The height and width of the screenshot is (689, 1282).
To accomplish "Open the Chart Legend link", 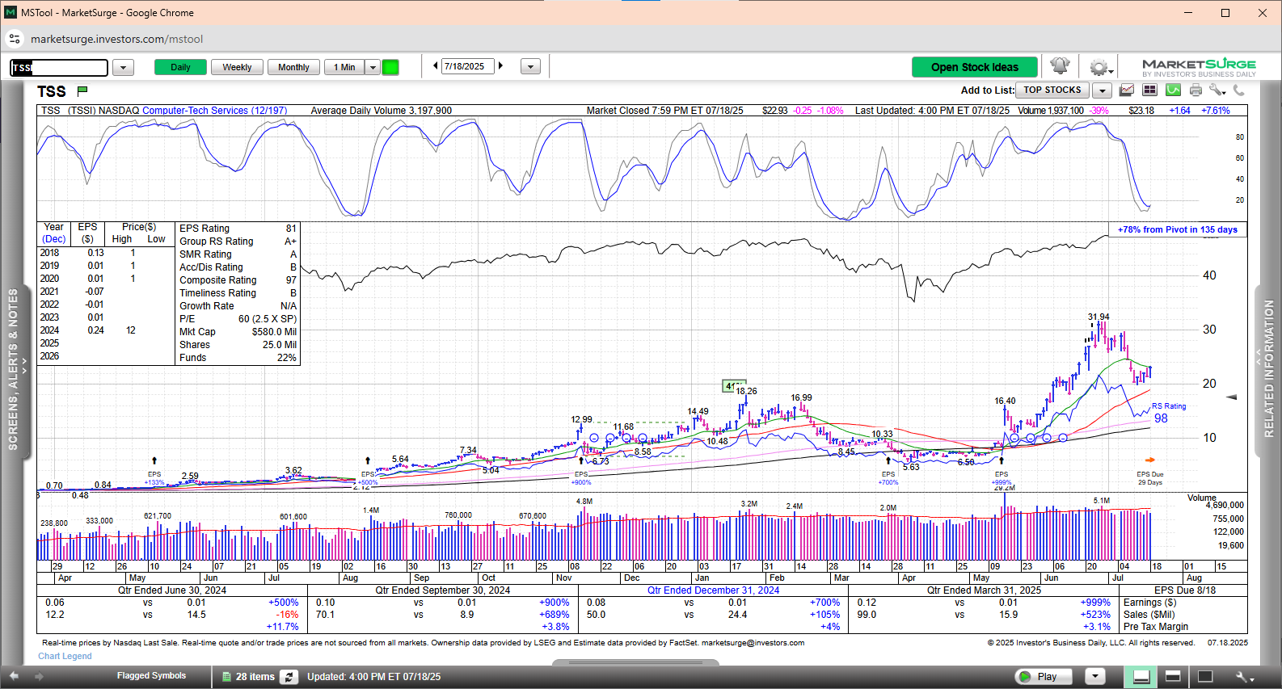I will click(65, 656).
